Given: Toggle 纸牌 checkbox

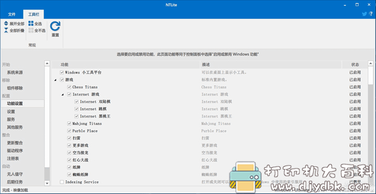Looking at the screenshot, I should 69,167.
